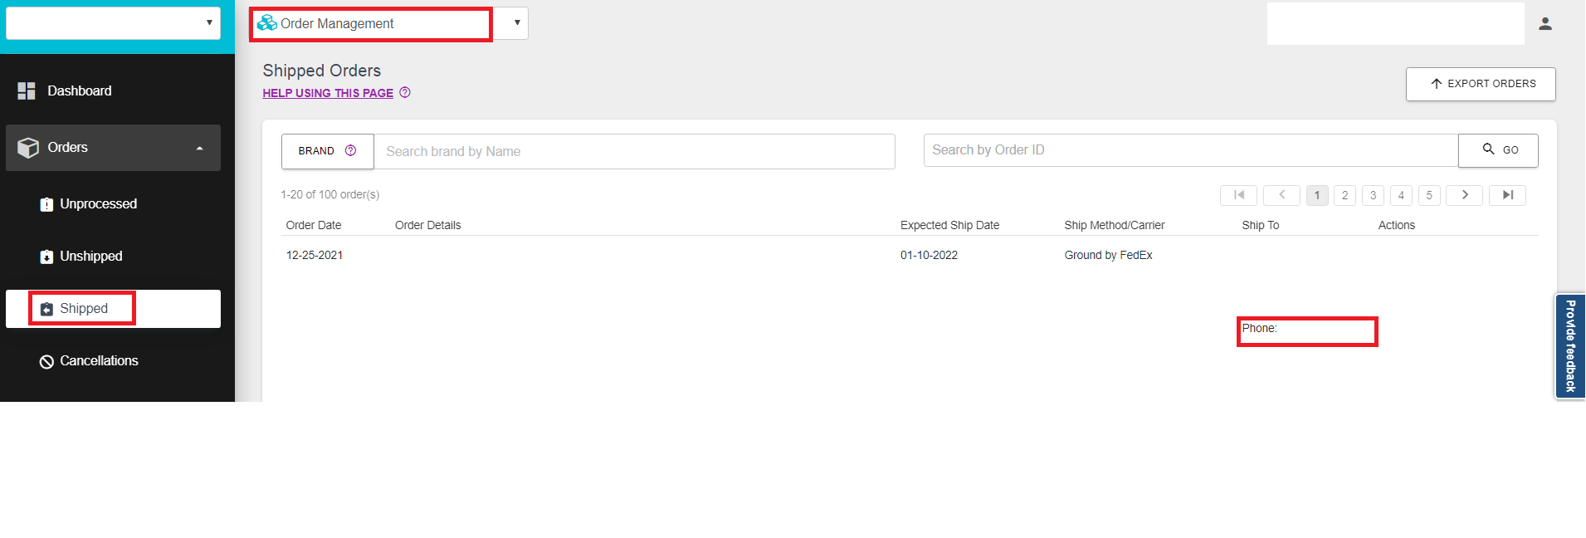Click EXPORT ORDERS button
The image size is (1586, 538).
[x=1481, y=84]
